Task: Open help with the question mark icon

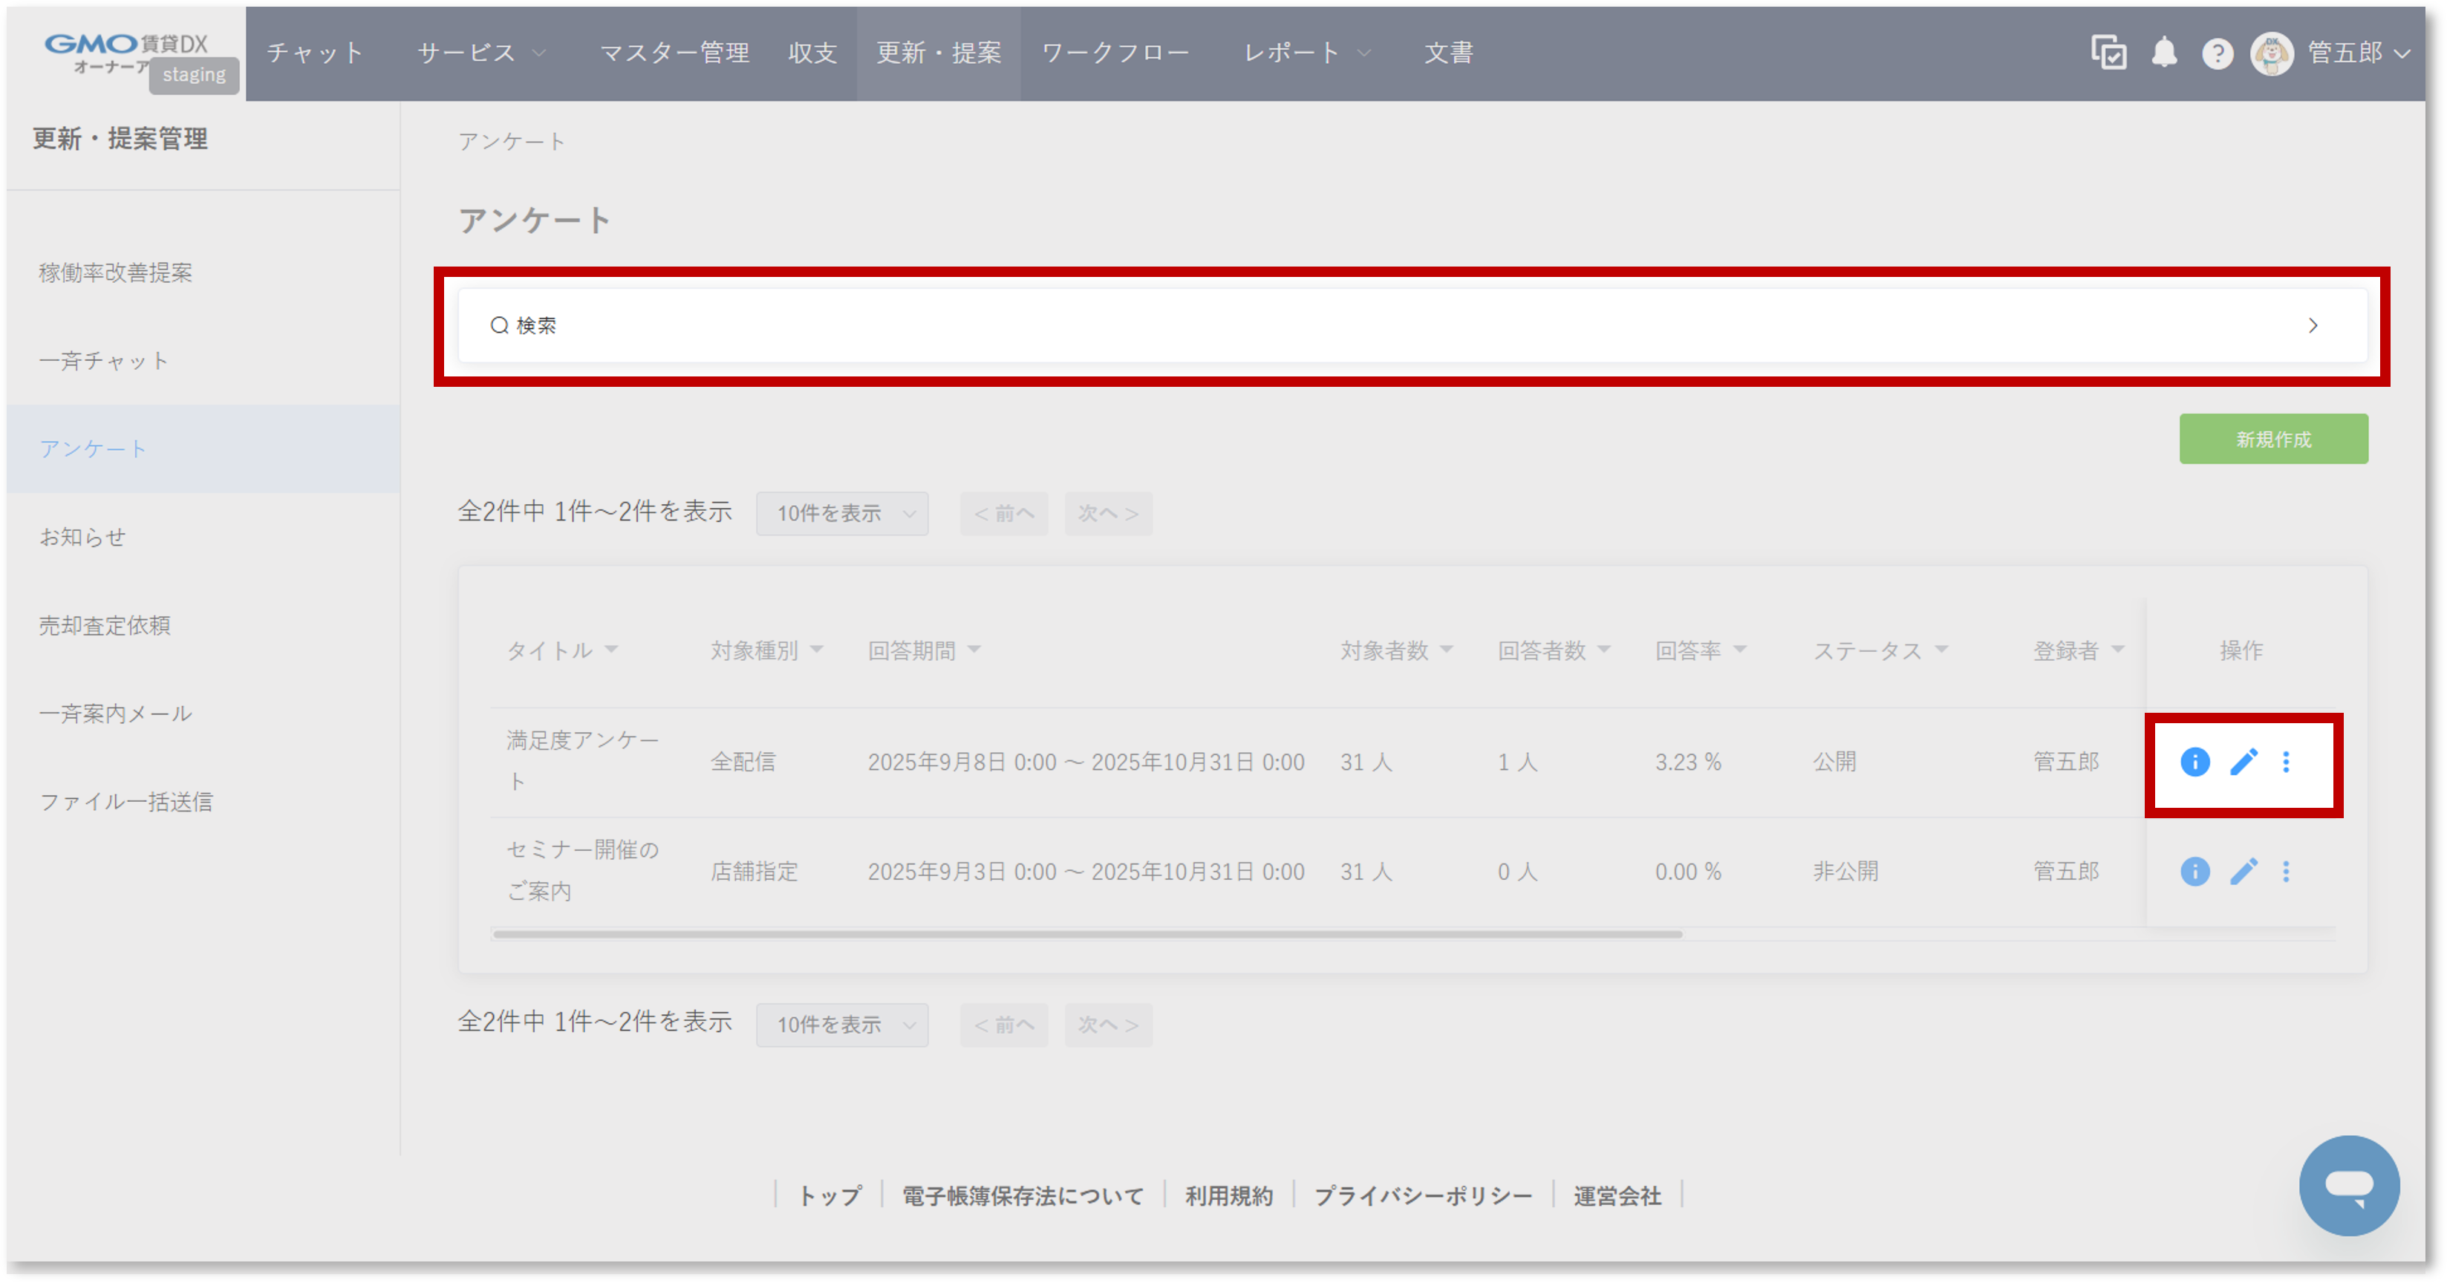Action: pyautogui.click(x=2218, y=53)
